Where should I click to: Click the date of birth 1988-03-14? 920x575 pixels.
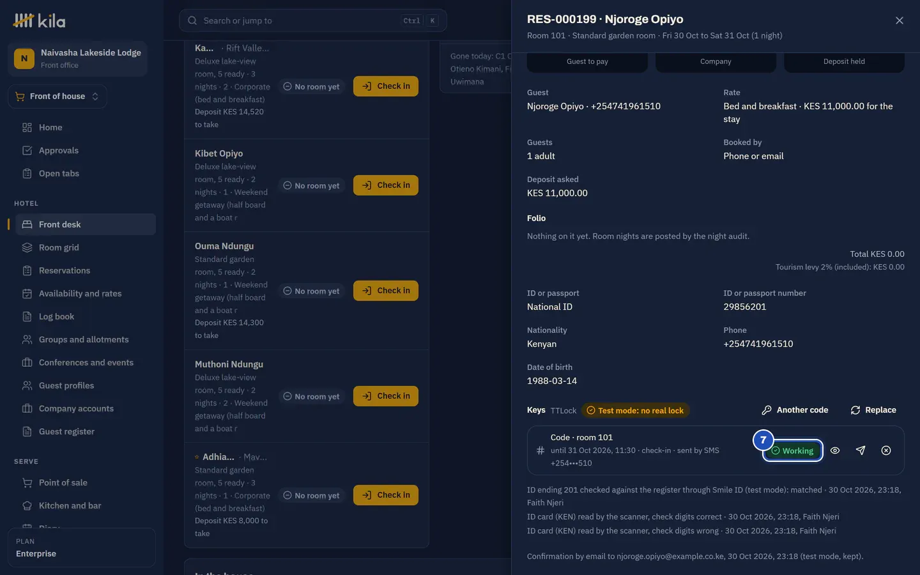(x=552, y=381)
